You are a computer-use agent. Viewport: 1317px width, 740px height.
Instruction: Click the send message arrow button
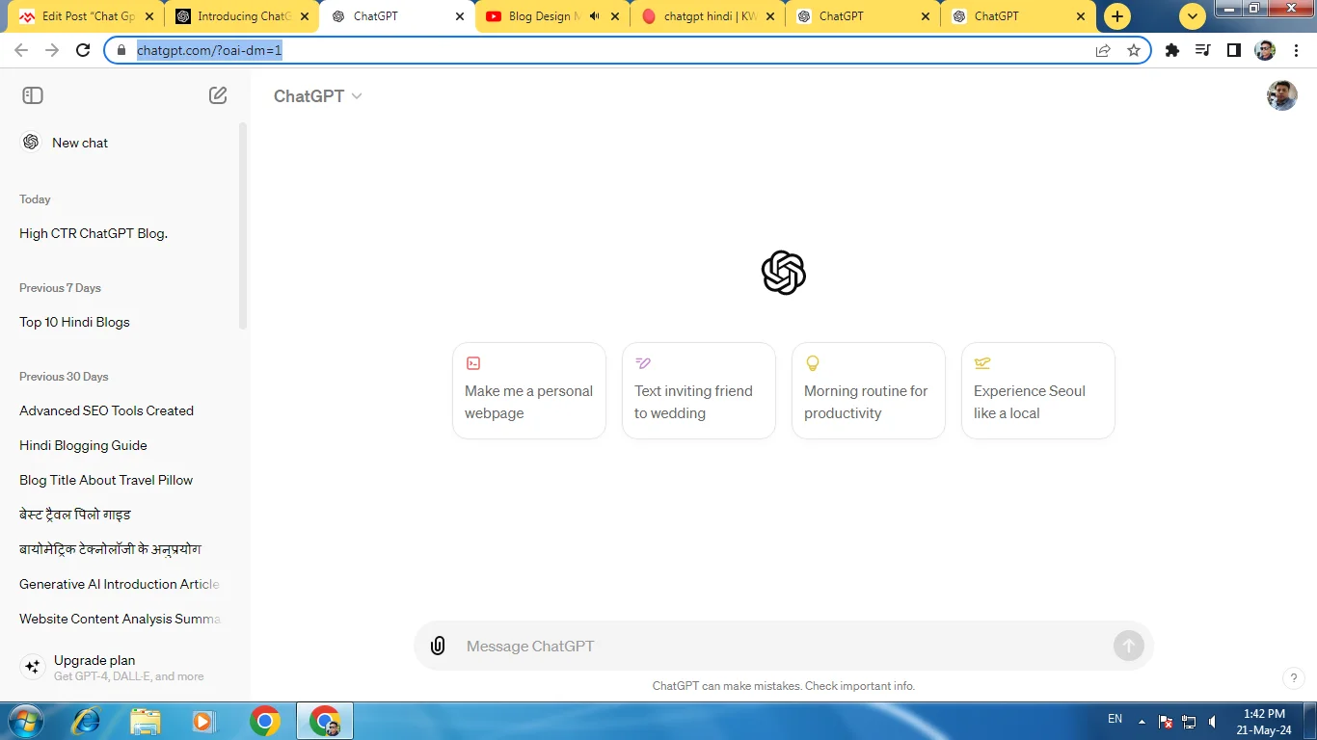click(x=1128, y=646)
